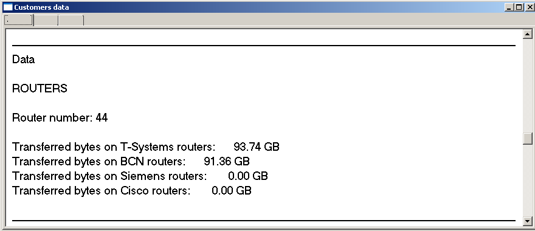Select the first tab with dotted focus
Image resolution: width=535 pixels, height=231 pixels.
pyautogui.click(x=18, y=20)
